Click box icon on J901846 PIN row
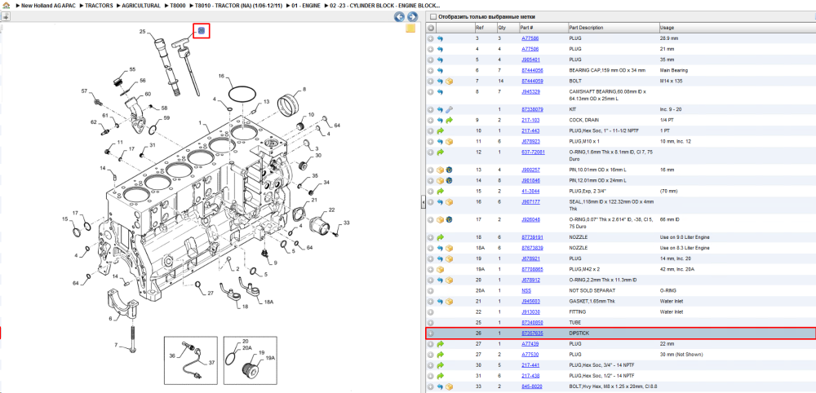 click(x=440, y=180)
